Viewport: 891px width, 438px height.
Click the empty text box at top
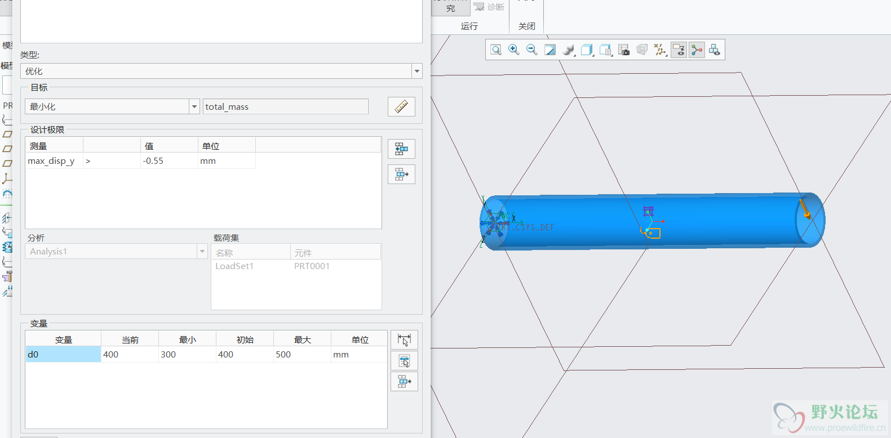click(x=221, y=20)
